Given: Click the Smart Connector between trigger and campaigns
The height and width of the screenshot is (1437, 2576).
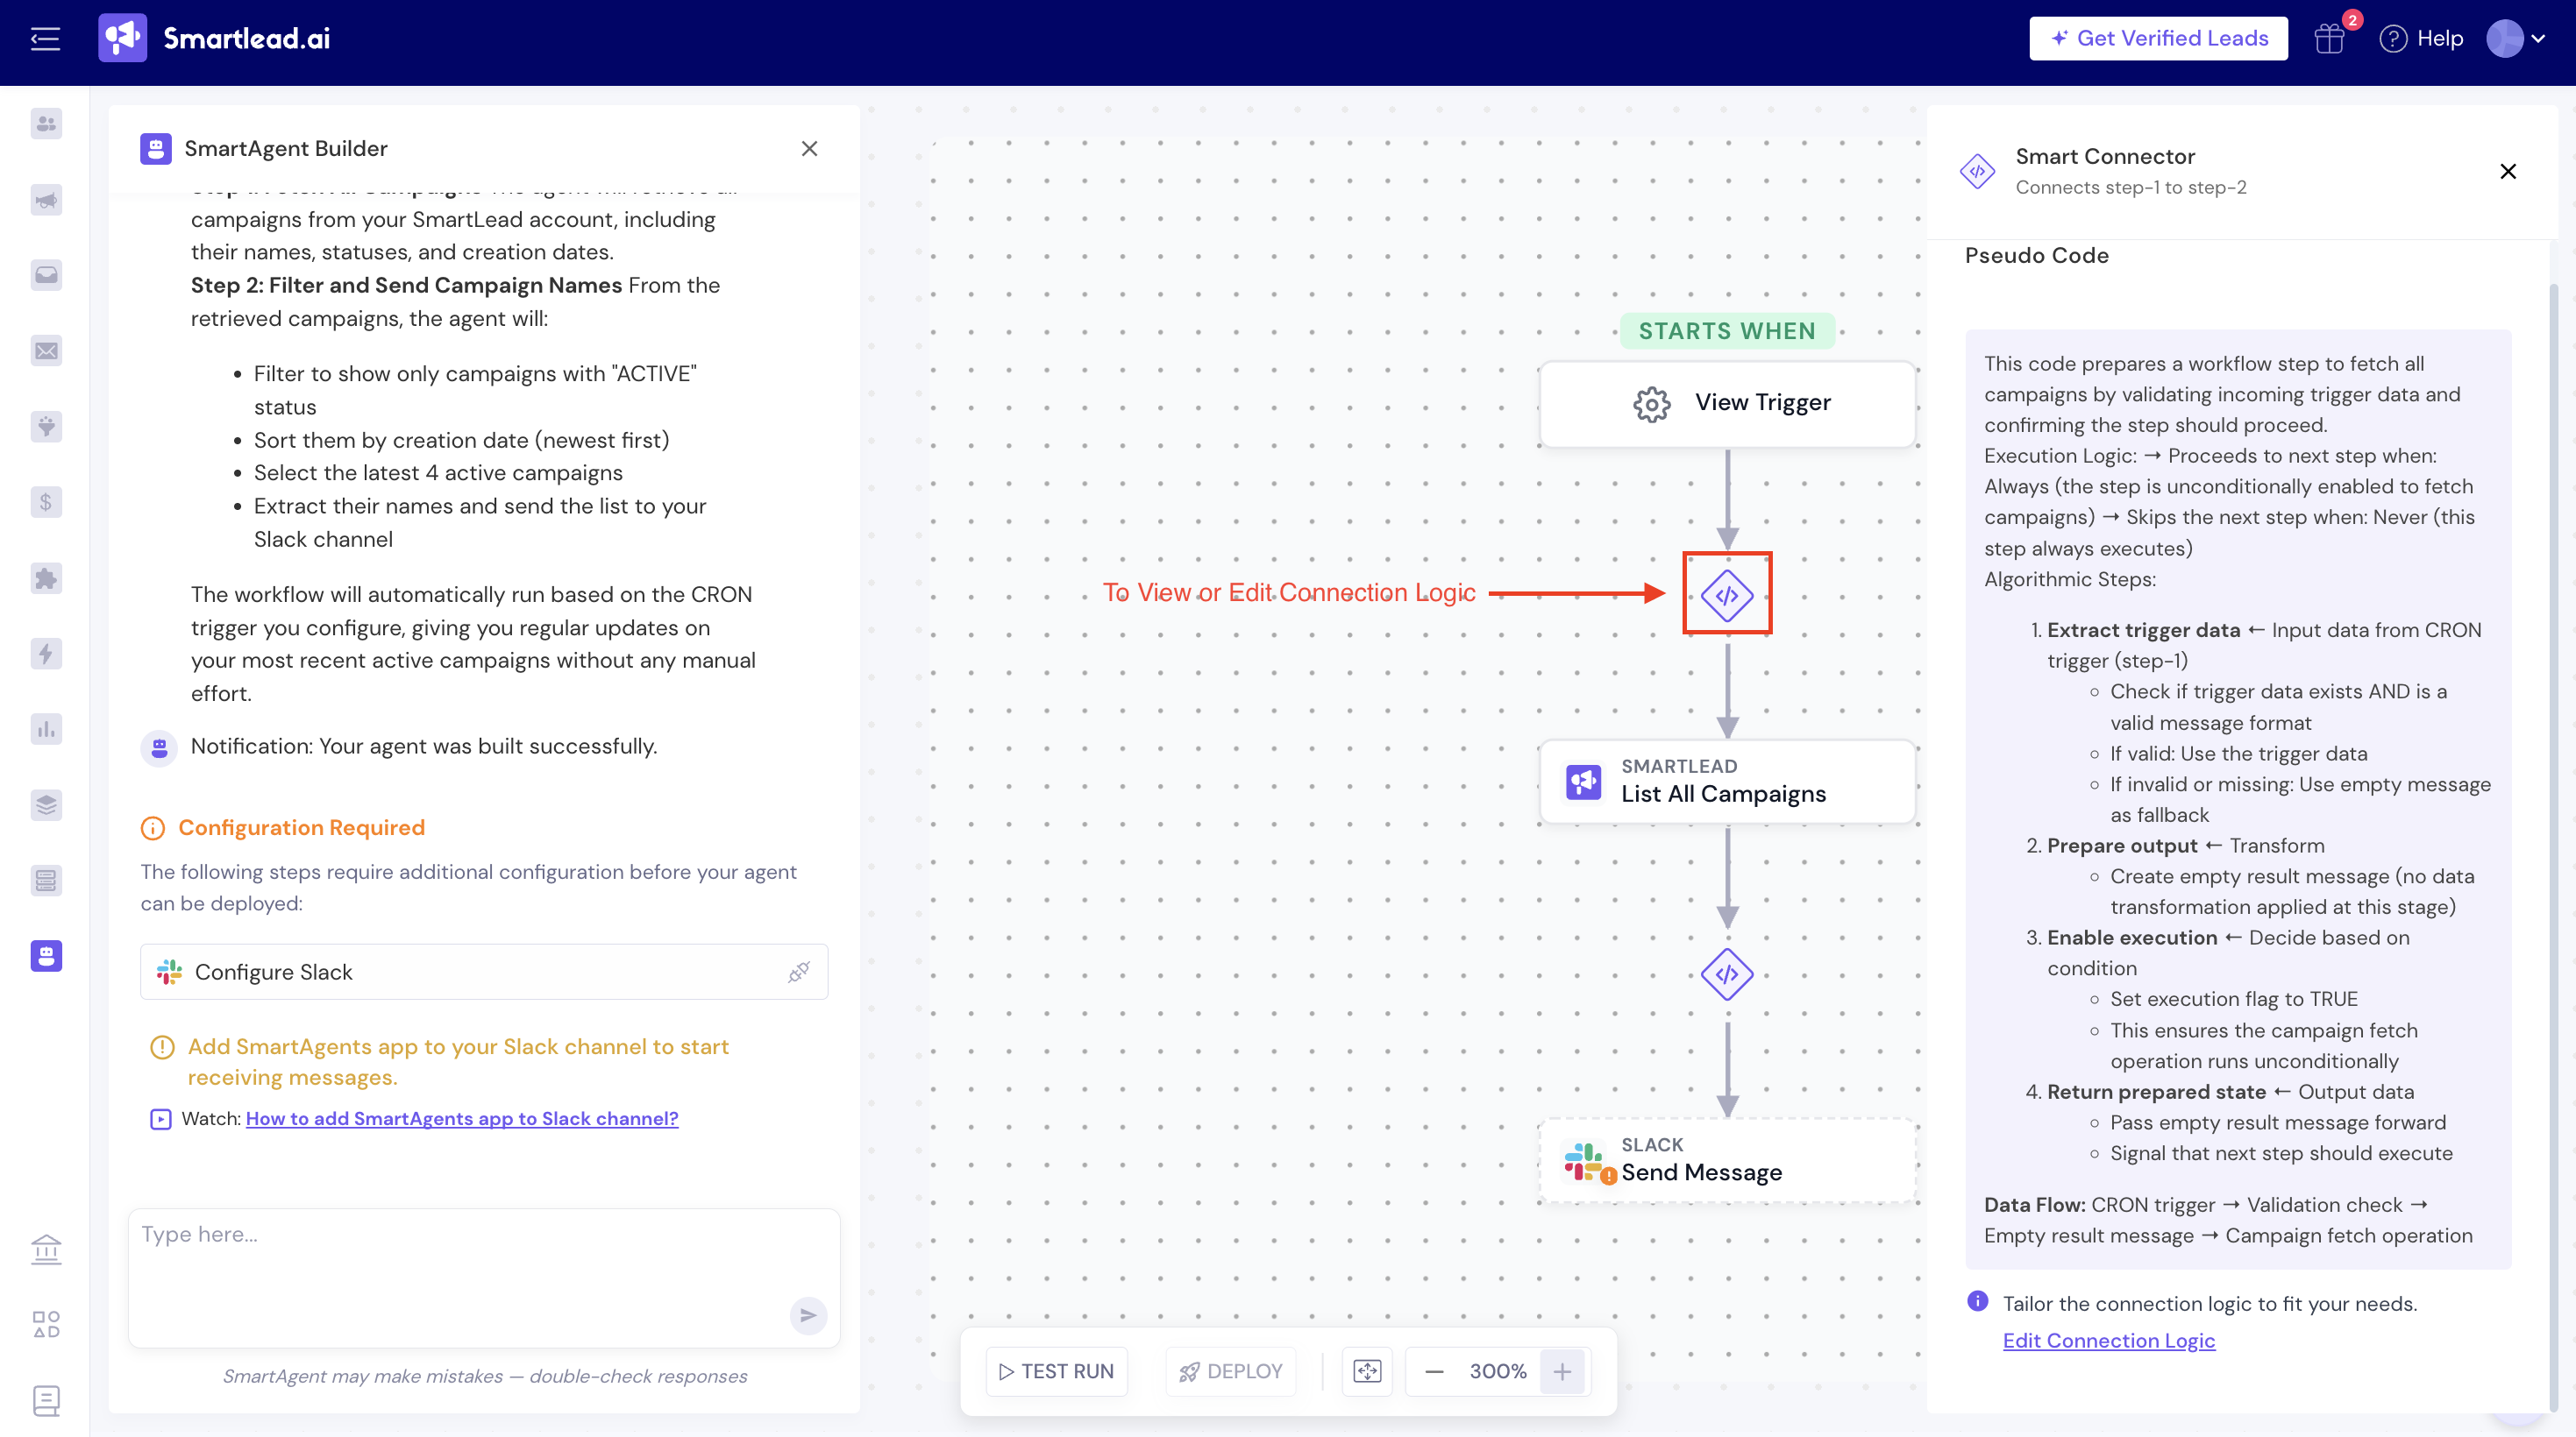Looking at the screenshot, I should 1727,596.
